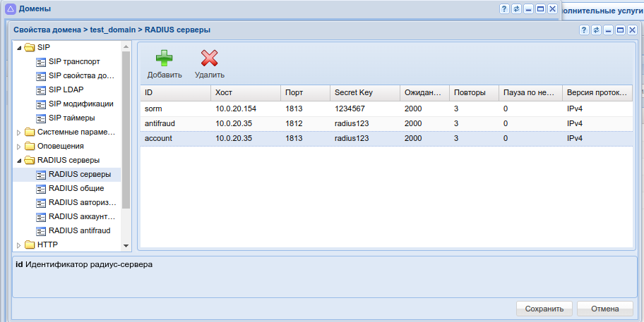Sort by Порт column header
Image resolution: width=644 pixels, height=322 pixels.
click(305, 92)
